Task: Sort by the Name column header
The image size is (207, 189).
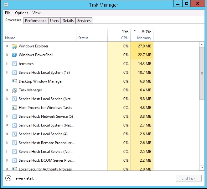Action: click(x=39, y=35)
